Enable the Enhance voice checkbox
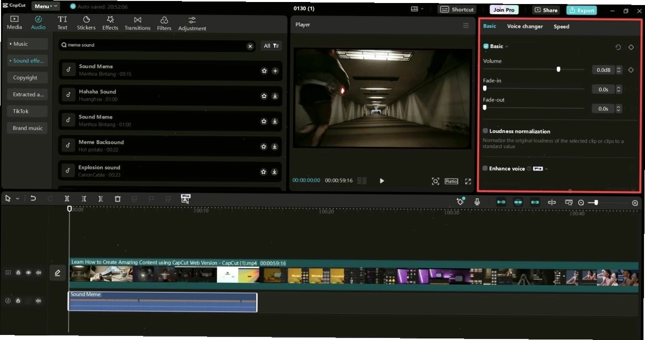This screenshot has height=340, width=645. pyautogui.click(x=485, y=168)
